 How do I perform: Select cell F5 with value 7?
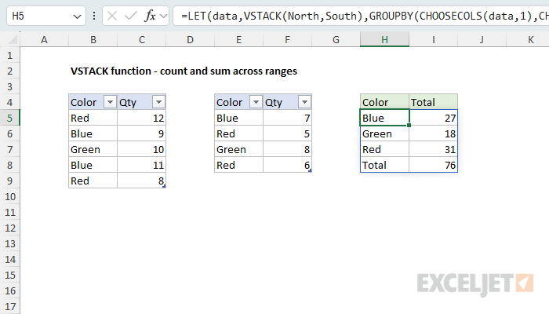(288, 118)
